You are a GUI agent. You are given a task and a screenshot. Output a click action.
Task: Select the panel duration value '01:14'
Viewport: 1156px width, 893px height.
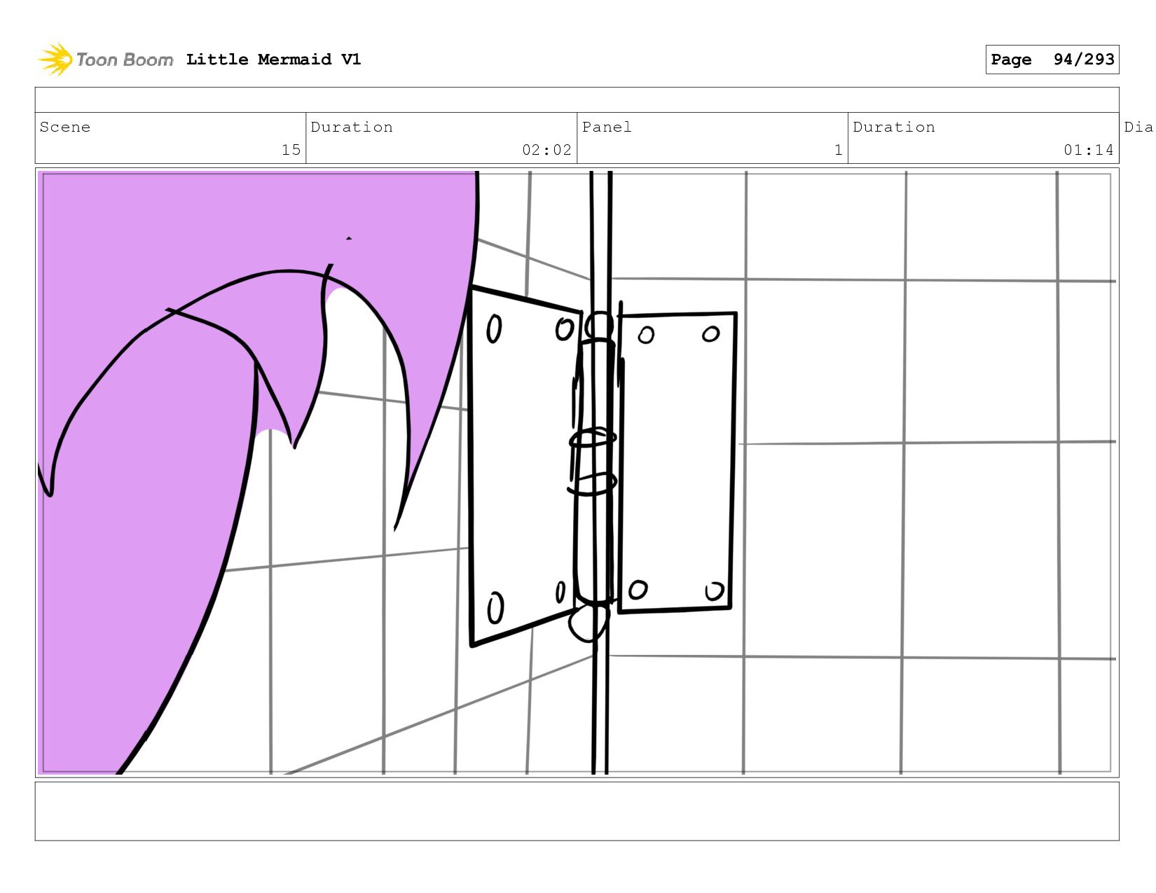pyautogui.click(x=1088, y=150)
